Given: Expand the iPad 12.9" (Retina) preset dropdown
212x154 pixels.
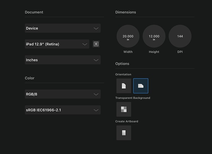Looking at the screenshot, I should point(52,44).
